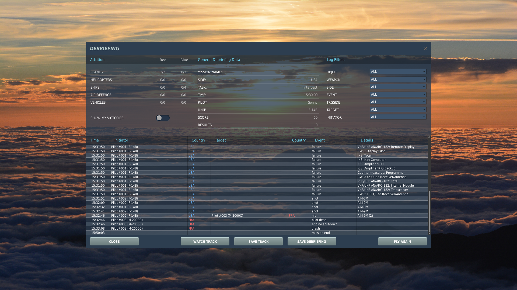The image size is (517, 290).
Task: Click the log scrollbar up arrow
Action: pyautogui.click(x=429, y=137)
